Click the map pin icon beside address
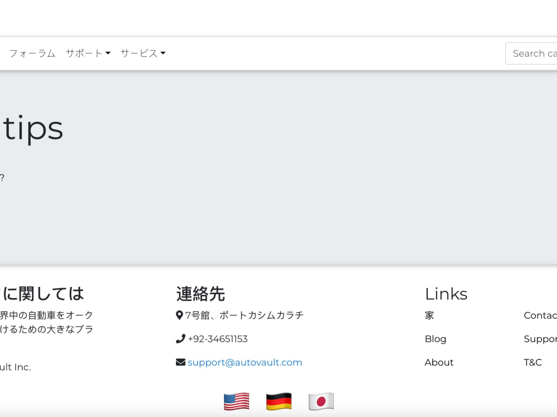This screenshot has height=417, width=557. [x=179, y=315]
